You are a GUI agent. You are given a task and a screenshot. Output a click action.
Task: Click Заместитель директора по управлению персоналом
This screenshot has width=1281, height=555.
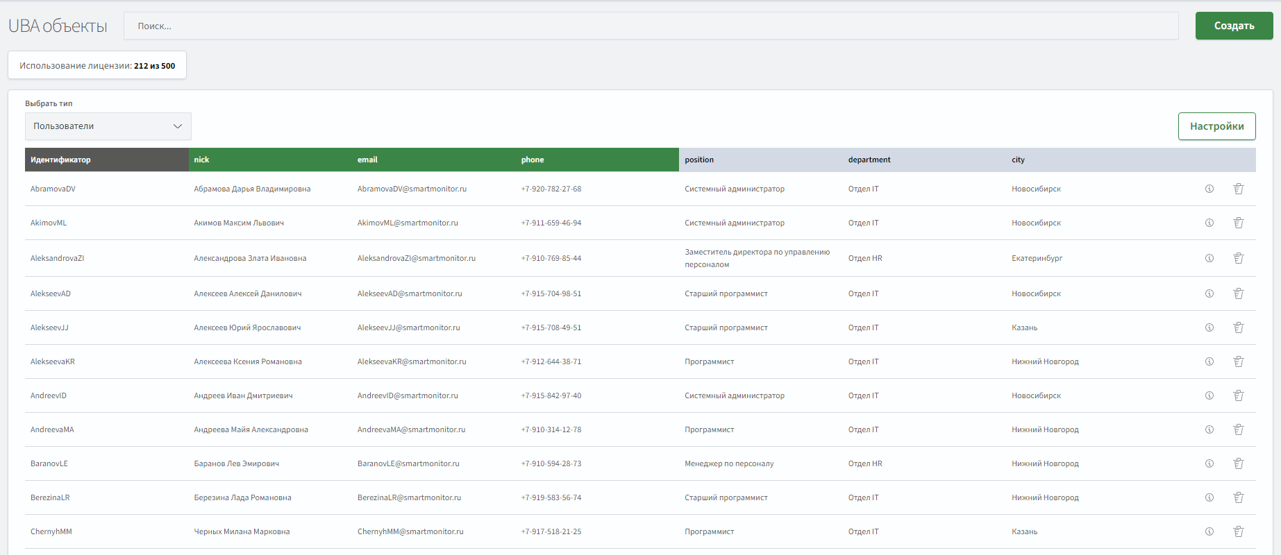click(757, 258)
